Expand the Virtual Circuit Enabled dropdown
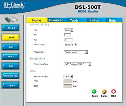126x106 pixels. pyautogui.click(x=70, y=44)
